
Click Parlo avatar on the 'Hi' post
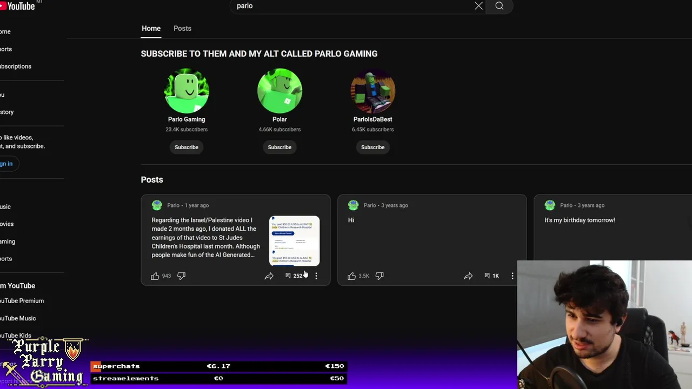coord(353,205)
